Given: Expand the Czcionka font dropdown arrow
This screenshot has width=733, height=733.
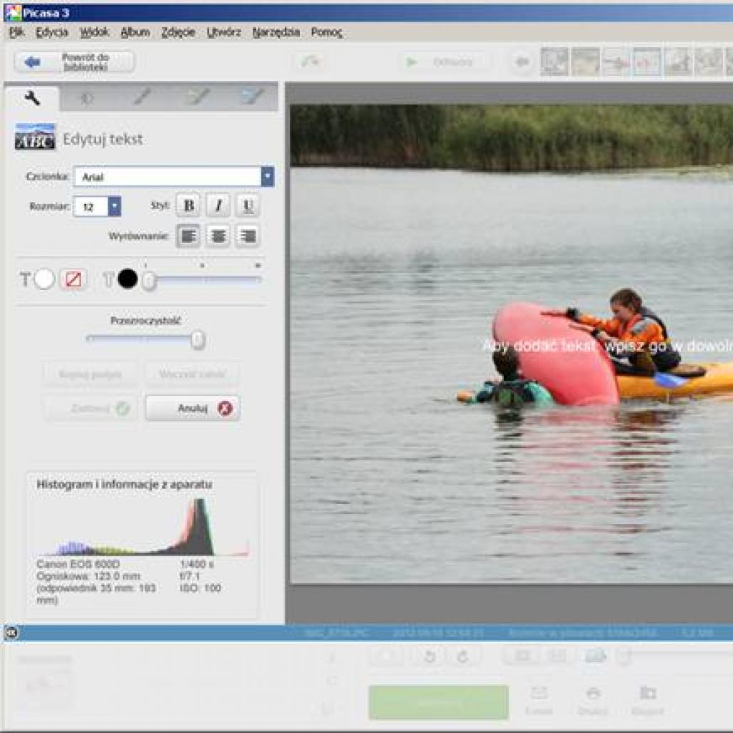Looking at the screenshot, I should coord(268,177).
